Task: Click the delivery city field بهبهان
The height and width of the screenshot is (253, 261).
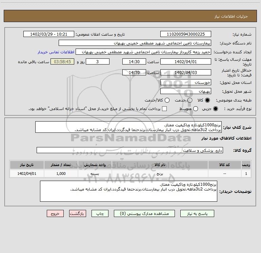Action: 186,91
